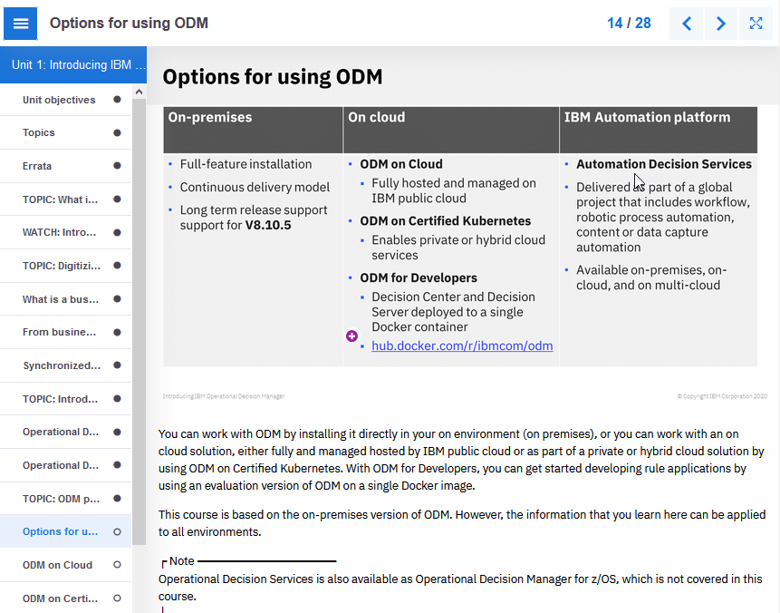Open What is a bus... sidebar item
780x613 pixels.
(65, 298)
